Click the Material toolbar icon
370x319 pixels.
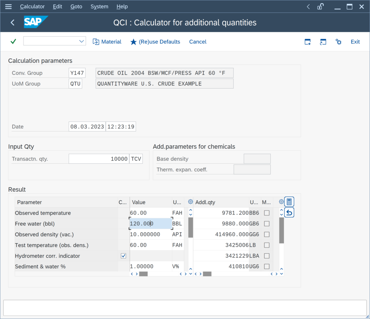point(96,42)
